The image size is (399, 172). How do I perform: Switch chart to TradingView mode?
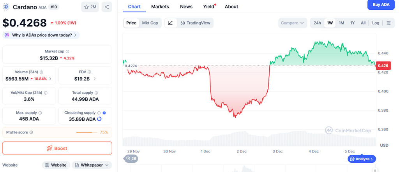195,23
